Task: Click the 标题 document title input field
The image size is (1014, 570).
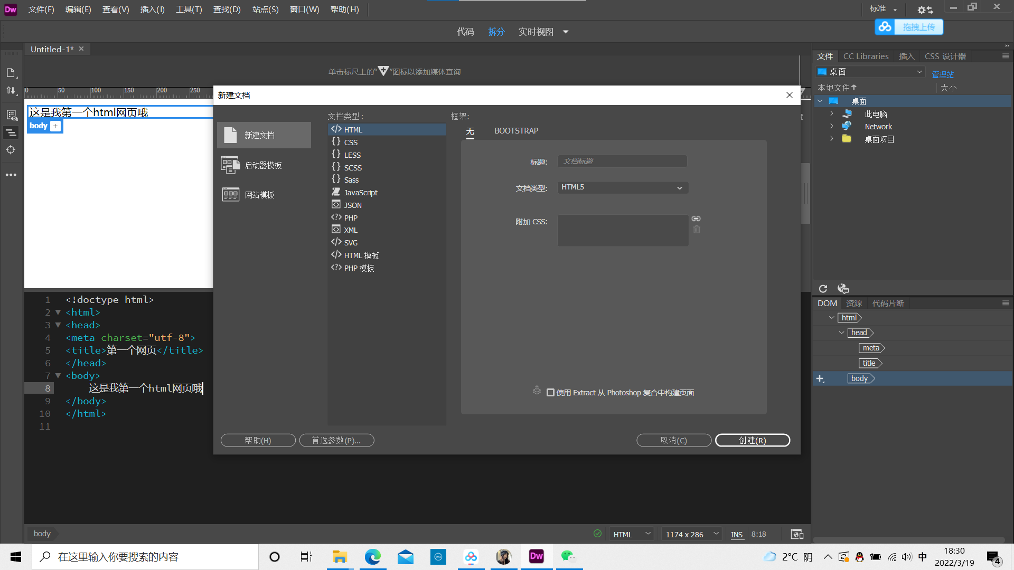Action: (622, 161)
